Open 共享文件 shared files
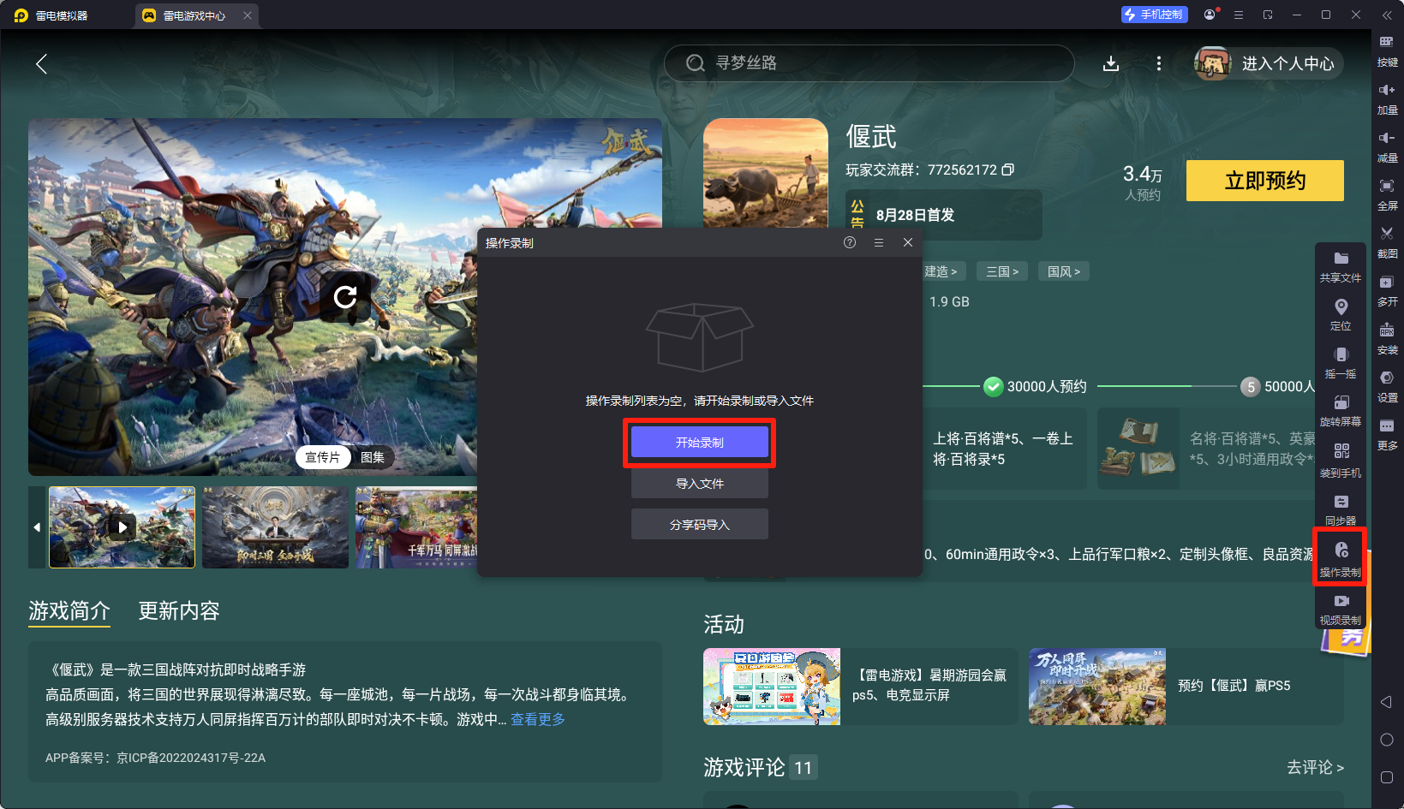1404x809 pixels. click(x=1341, y=267)
